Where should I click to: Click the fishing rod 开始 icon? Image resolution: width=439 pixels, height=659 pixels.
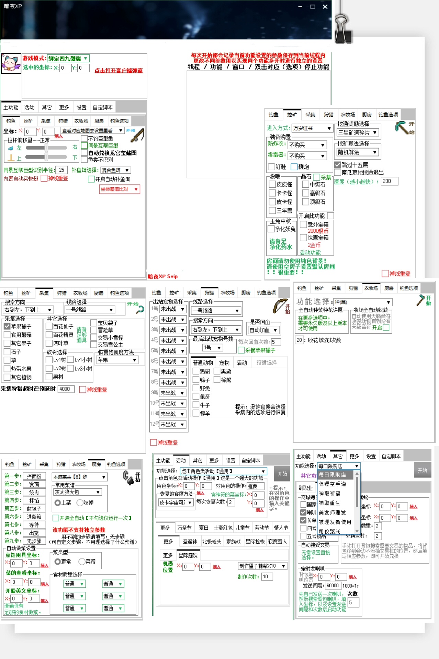coord(137,135)
